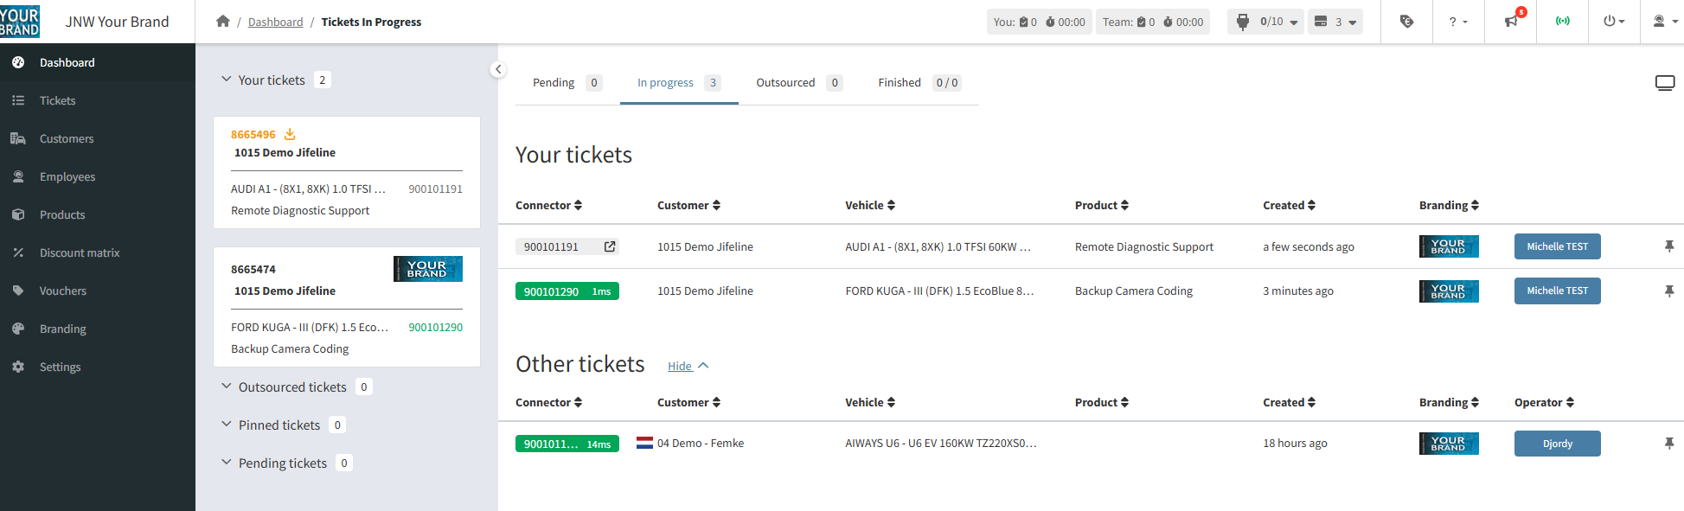Click the euro price tag icon
1684x511 pixels.
1406,22
